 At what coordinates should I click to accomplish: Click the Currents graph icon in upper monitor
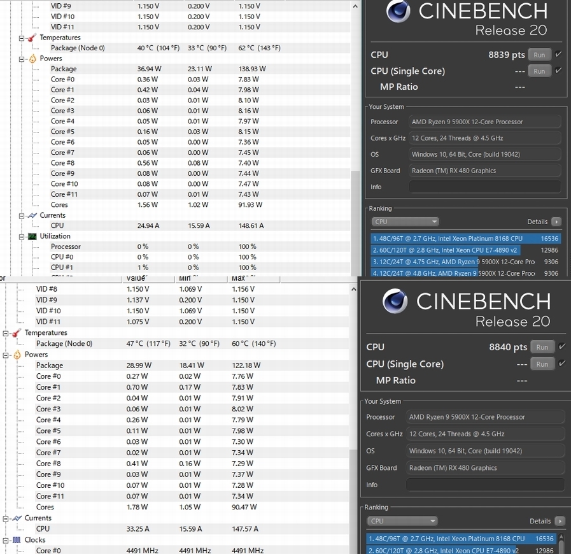pyautogui.click(x=32, y=215)
